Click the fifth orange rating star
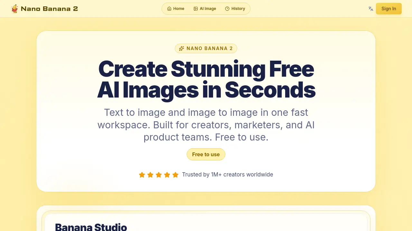This screenshot has width=412, height=231. (x=175, y=175)
